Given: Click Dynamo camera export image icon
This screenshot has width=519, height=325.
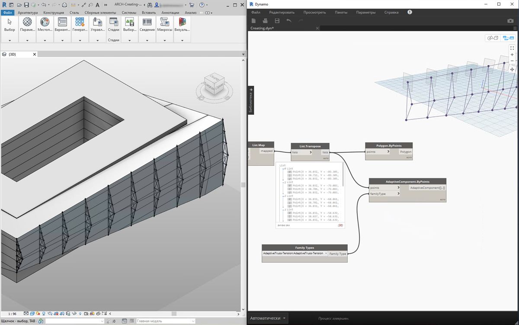Looking at the screenshot, I should [510, 21].
